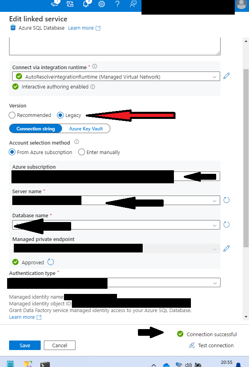Select the Legacy version radio button
Viewport: 249px width, 367px height.
point(60,115)
